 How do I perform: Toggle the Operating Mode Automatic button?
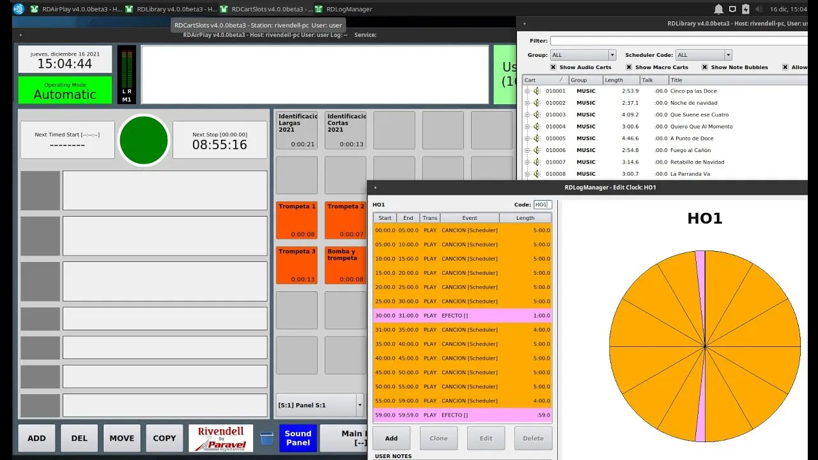(x=65, y=90)
